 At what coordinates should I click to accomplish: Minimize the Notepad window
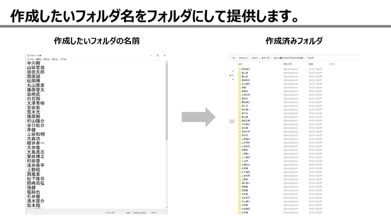151,55
